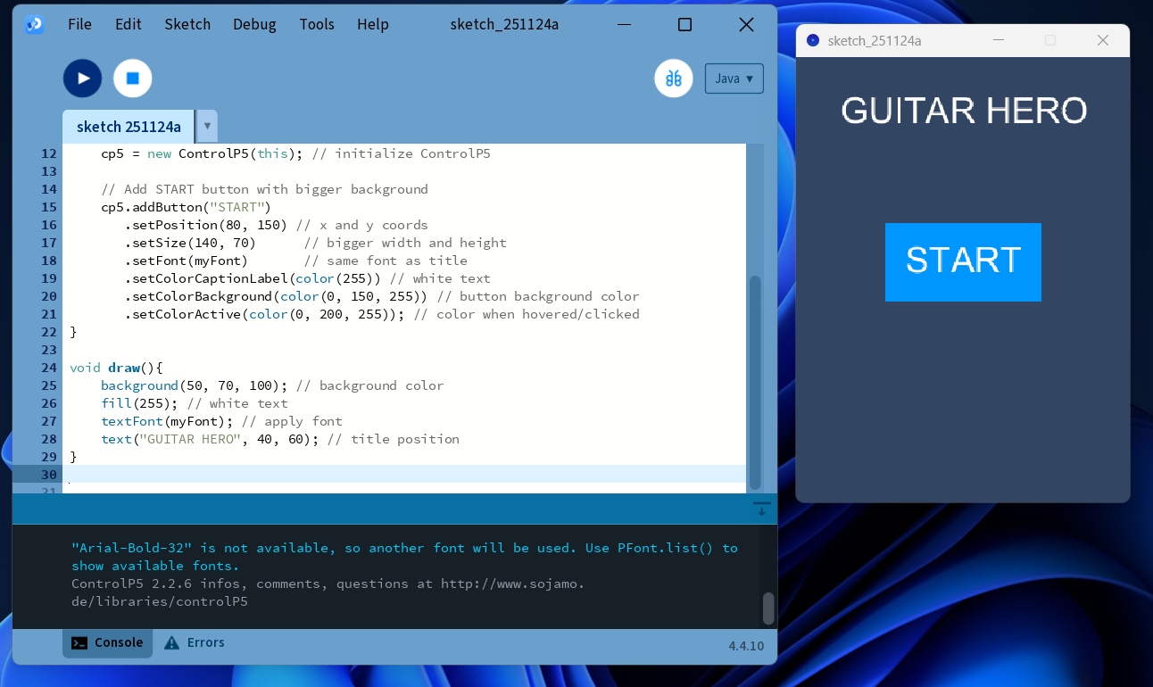Click the warning icon next to Errors

coord(171,642)
